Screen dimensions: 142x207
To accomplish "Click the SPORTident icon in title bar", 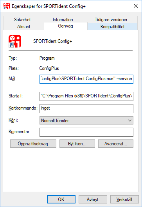I will [x=7, y=6].
